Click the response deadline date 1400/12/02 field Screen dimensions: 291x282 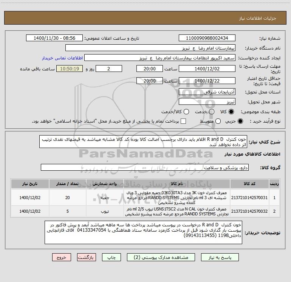tap(207, 69)
